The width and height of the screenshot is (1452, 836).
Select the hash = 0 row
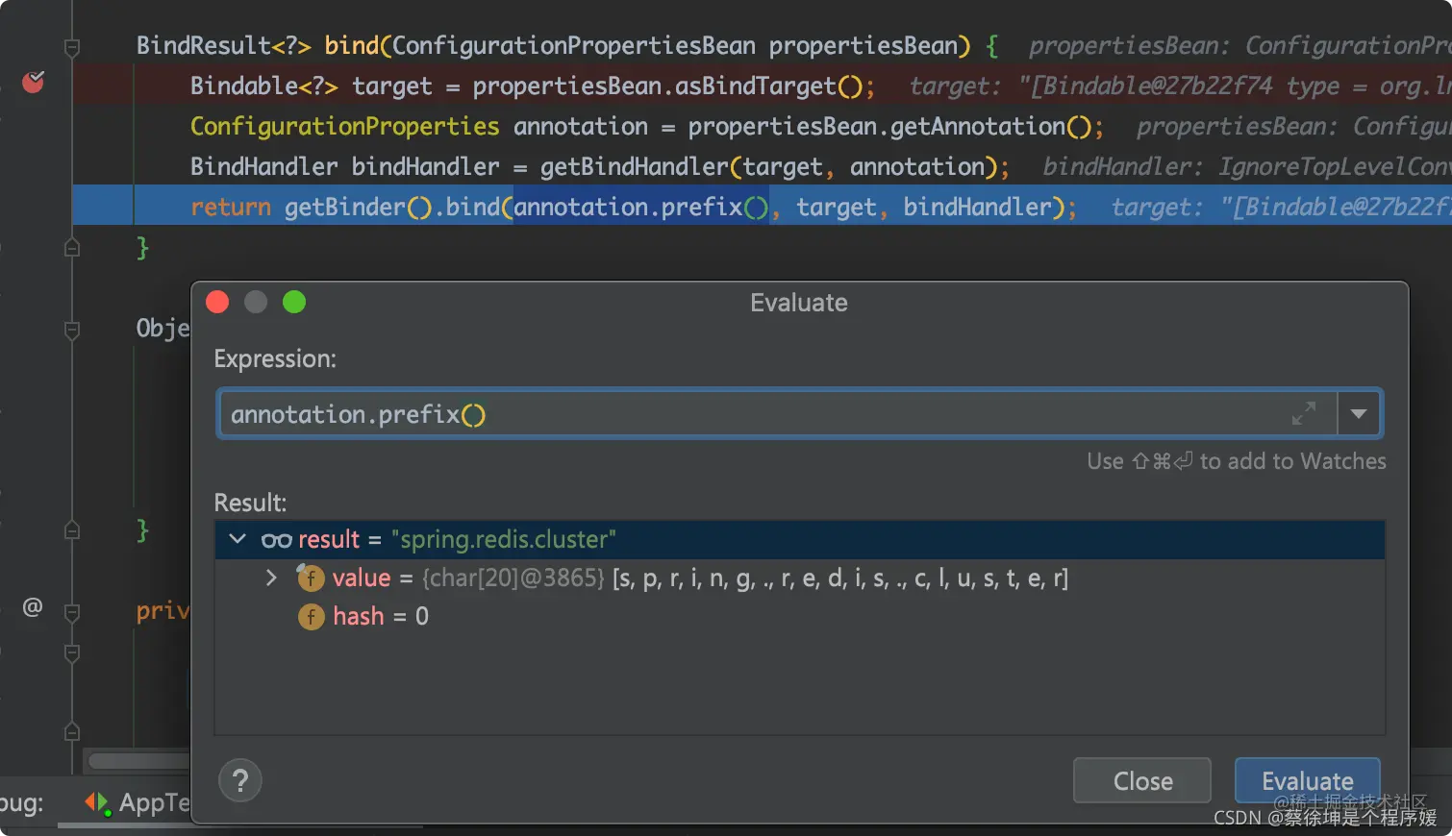[799, 616]
